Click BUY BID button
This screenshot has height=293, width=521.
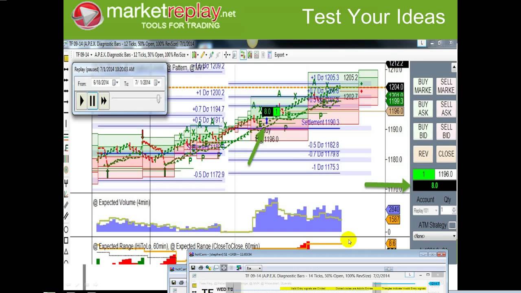click(x=423, y=131)
